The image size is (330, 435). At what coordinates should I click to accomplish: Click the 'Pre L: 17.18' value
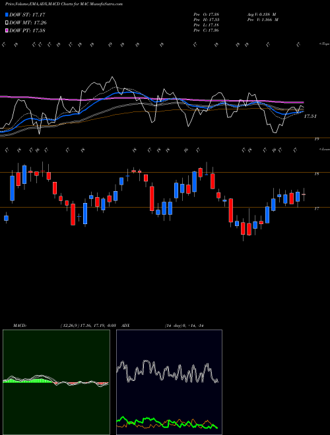(206, 25)
